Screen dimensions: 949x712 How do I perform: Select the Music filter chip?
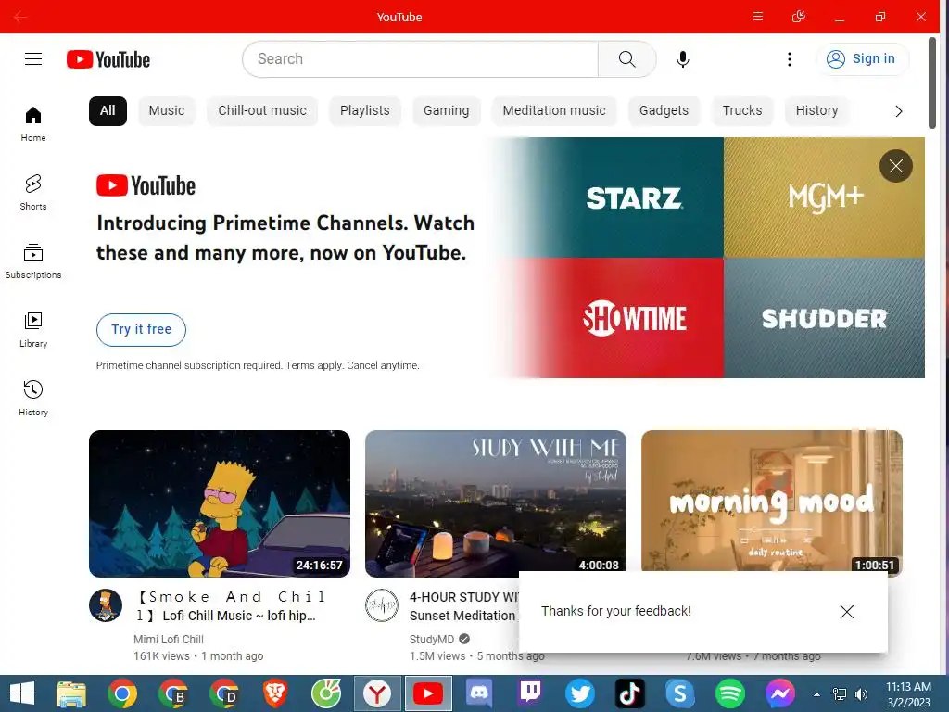coord(167,111)
